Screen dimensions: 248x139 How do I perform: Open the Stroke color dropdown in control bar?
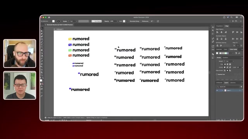click(61, 21)
